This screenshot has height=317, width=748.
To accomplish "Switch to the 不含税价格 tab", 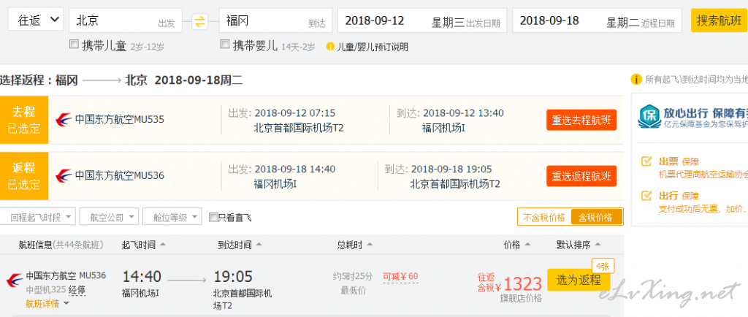I will [x=544, y=218].
